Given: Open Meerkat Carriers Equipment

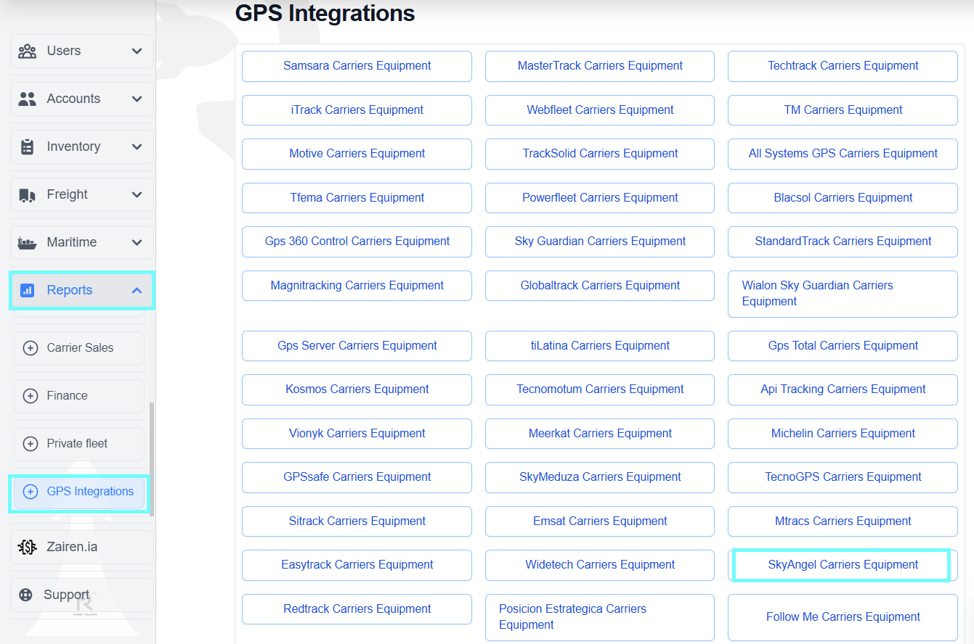Looking at the screenshot, I should (600, 434).
